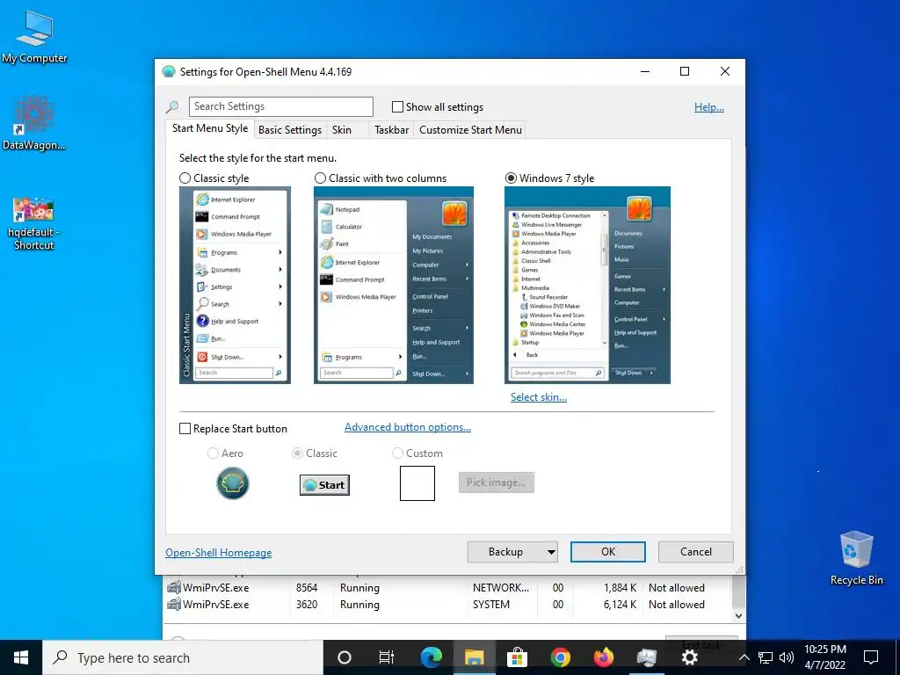900x675 pixels.
Task: Open Task Manager icon on taskbar
Action: (646, 657)
